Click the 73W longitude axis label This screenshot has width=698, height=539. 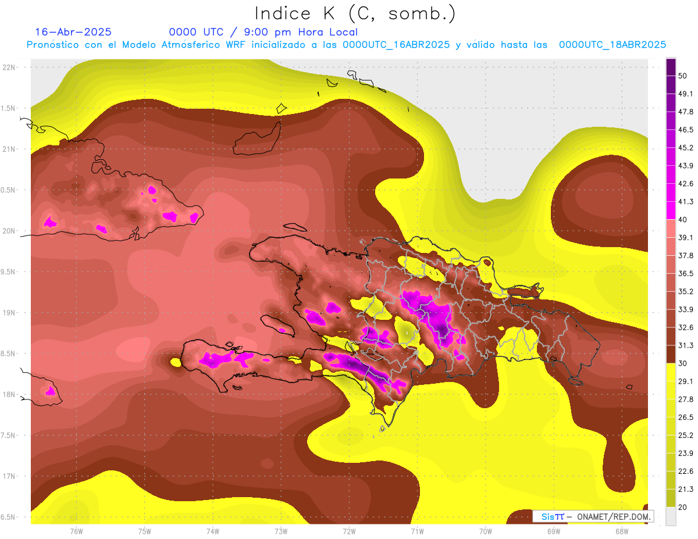point(281,531)
